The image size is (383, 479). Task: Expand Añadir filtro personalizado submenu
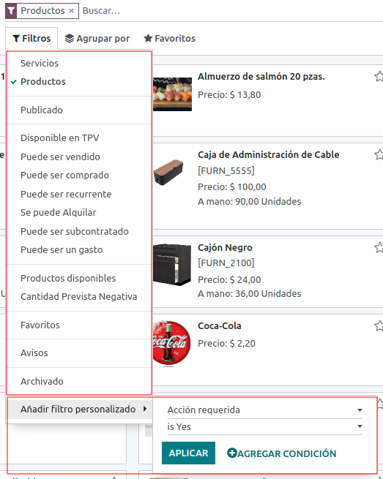80,409
